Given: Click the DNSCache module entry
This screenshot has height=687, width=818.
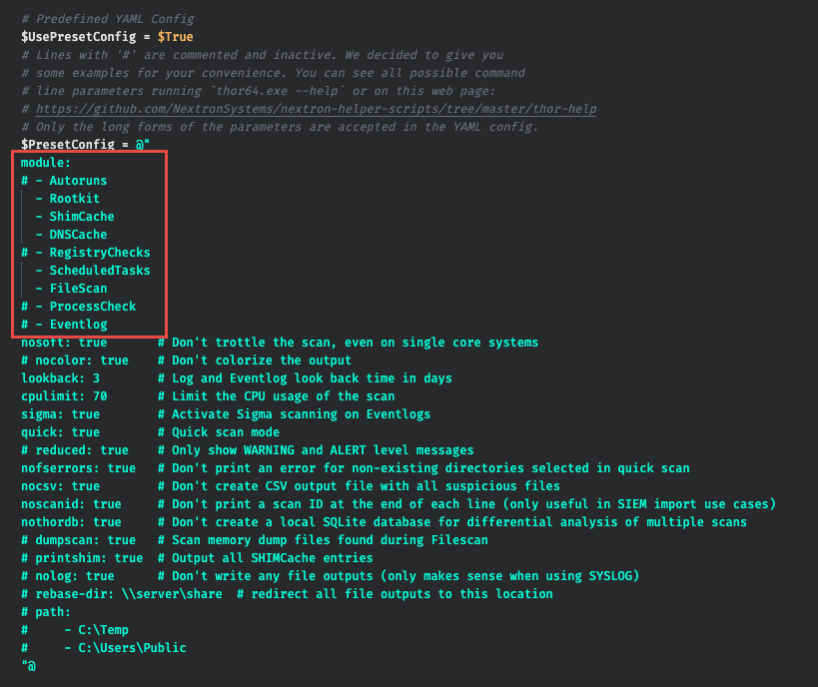Looking at the screenshot, I should tap(78, 234).
